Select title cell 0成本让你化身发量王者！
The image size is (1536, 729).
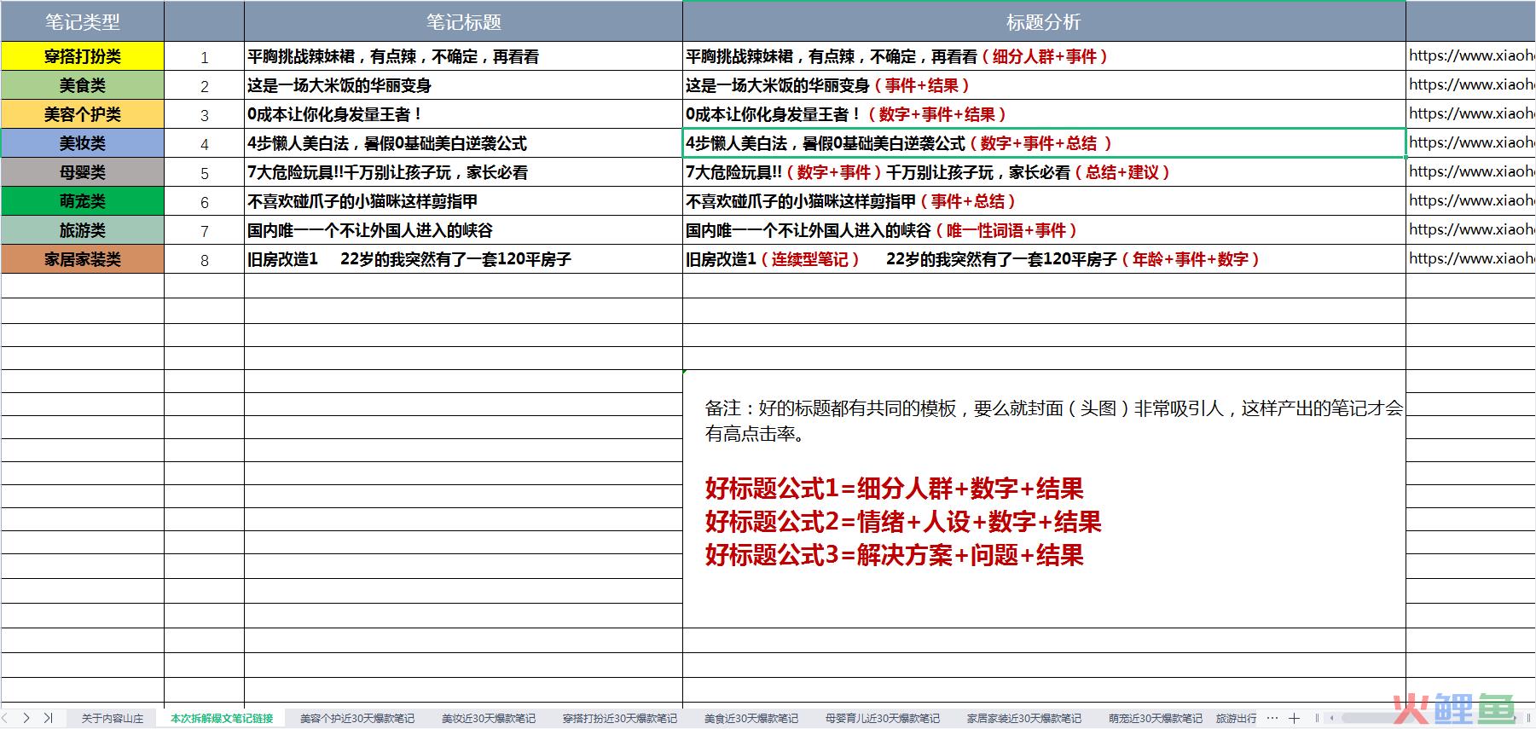click(x=463, y=114)
